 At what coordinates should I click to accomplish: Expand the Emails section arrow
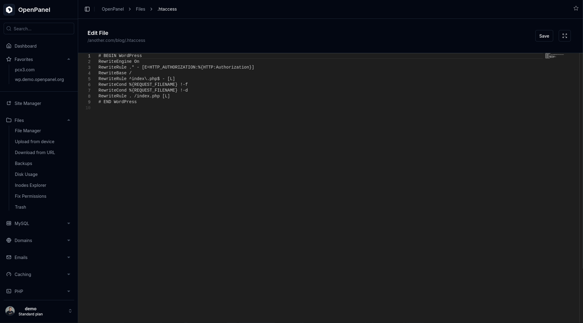pyautogui.click(x=69, y=257)
